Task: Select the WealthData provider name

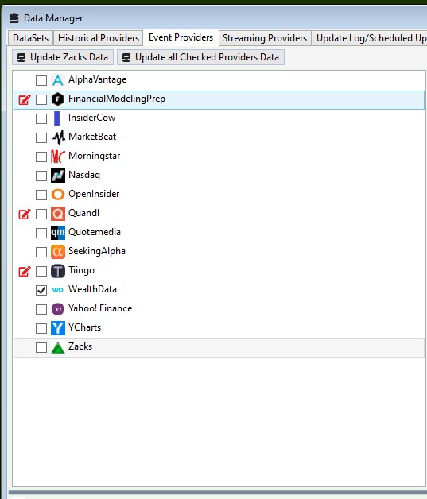Action: pos(93,289)
